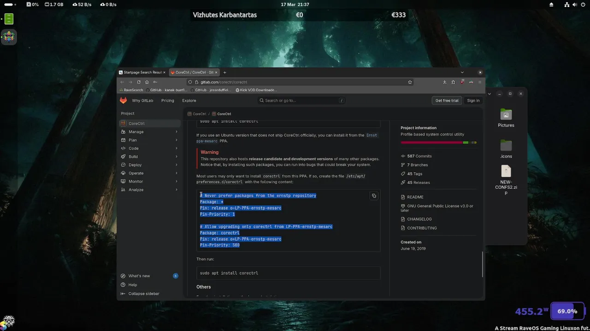Expand Analyze sidebar section

(150, 190)
